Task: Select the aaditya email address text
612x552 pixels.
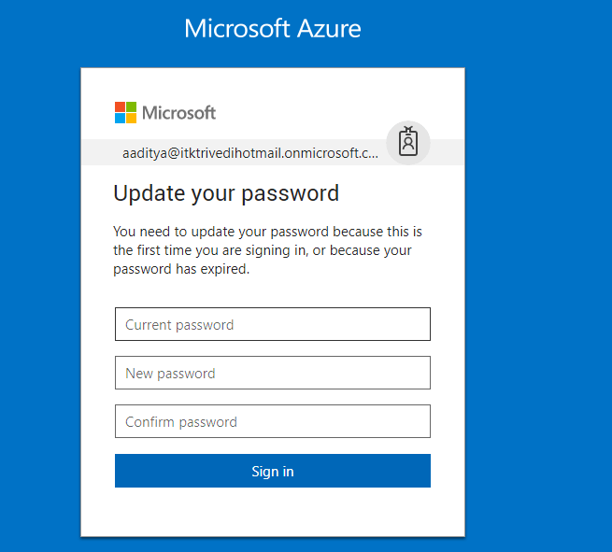Action: (249, 152)
